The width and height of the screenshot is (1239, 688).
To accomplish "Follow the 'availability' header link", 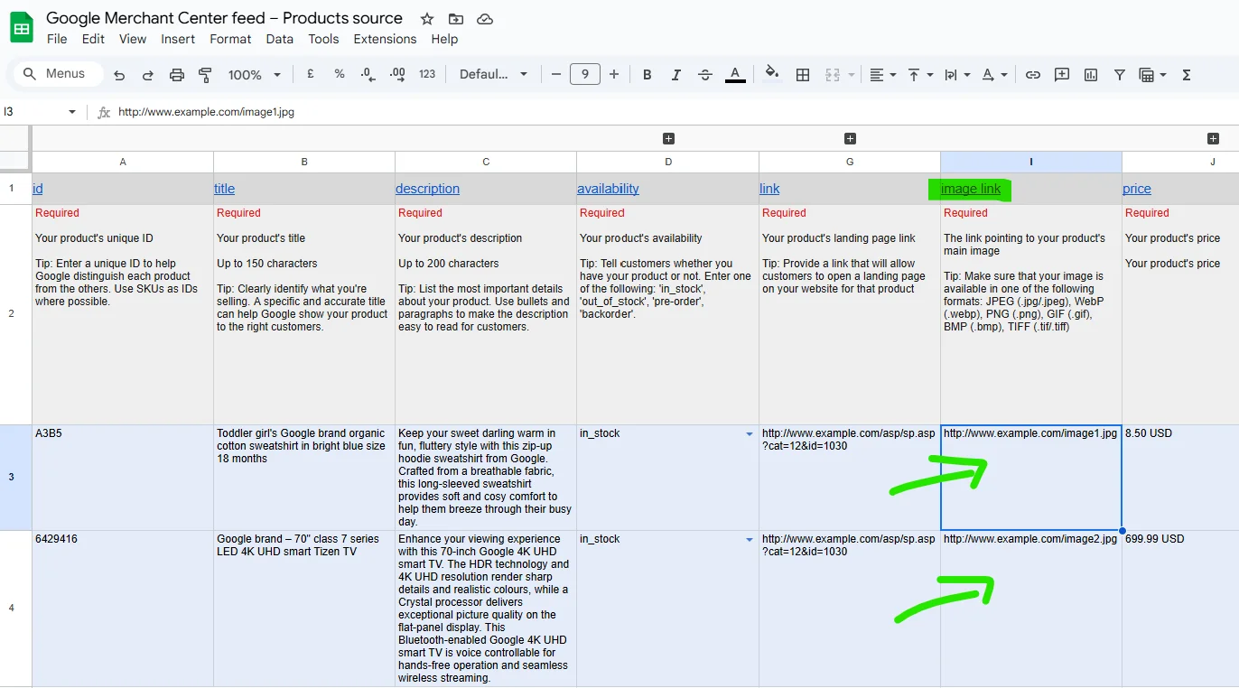I will pyautogui.click(x=608, y=189).
